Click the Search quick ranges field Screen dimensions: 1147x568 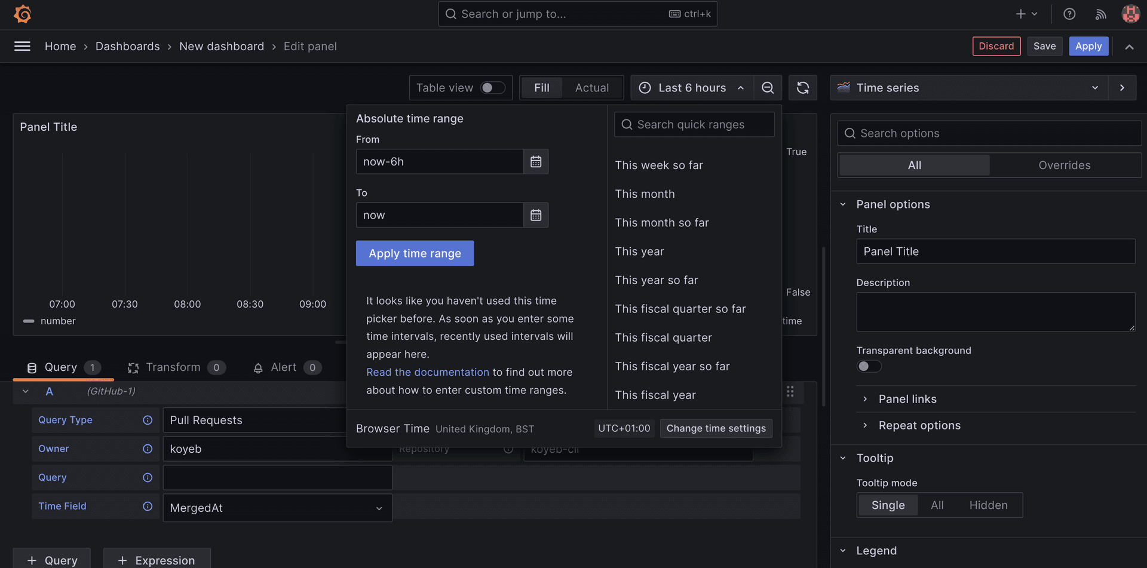[695, 125]
